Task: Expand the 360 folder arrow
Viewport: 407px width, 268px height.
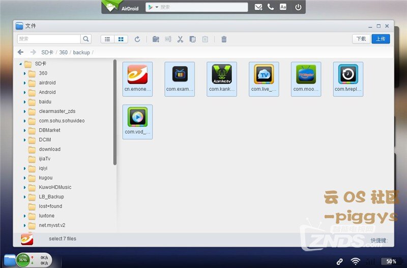Action: pyautogui.click(x=24, y=73)
